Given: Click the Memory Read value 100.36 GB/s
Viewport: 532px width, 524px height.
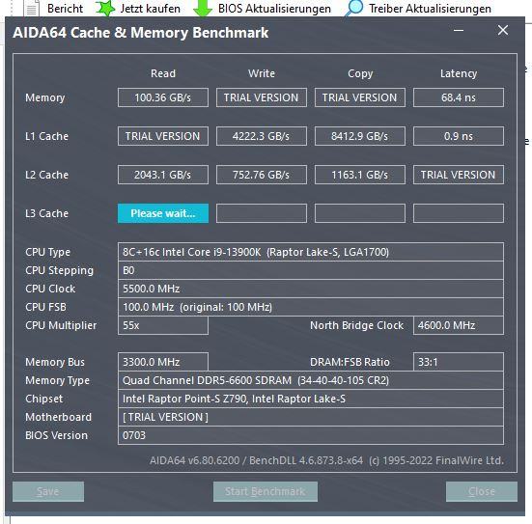Looking at the screenshot, I should tap(163, 97).
